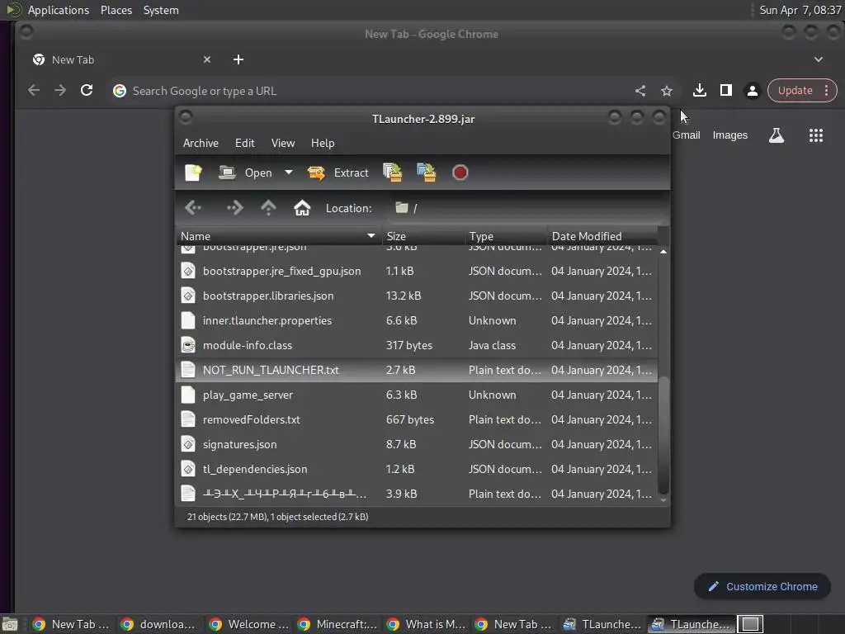Image resolution: width=845 pixels, height=634 pixels.
Task: Open the Images link
Action: [729, 135]
